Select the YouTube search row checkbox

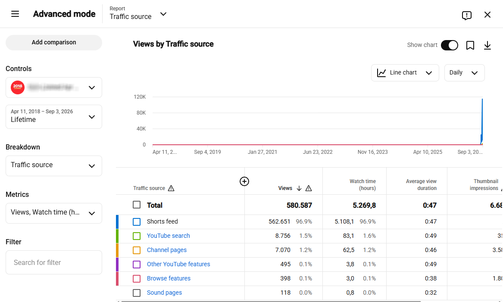pos(137,236)
